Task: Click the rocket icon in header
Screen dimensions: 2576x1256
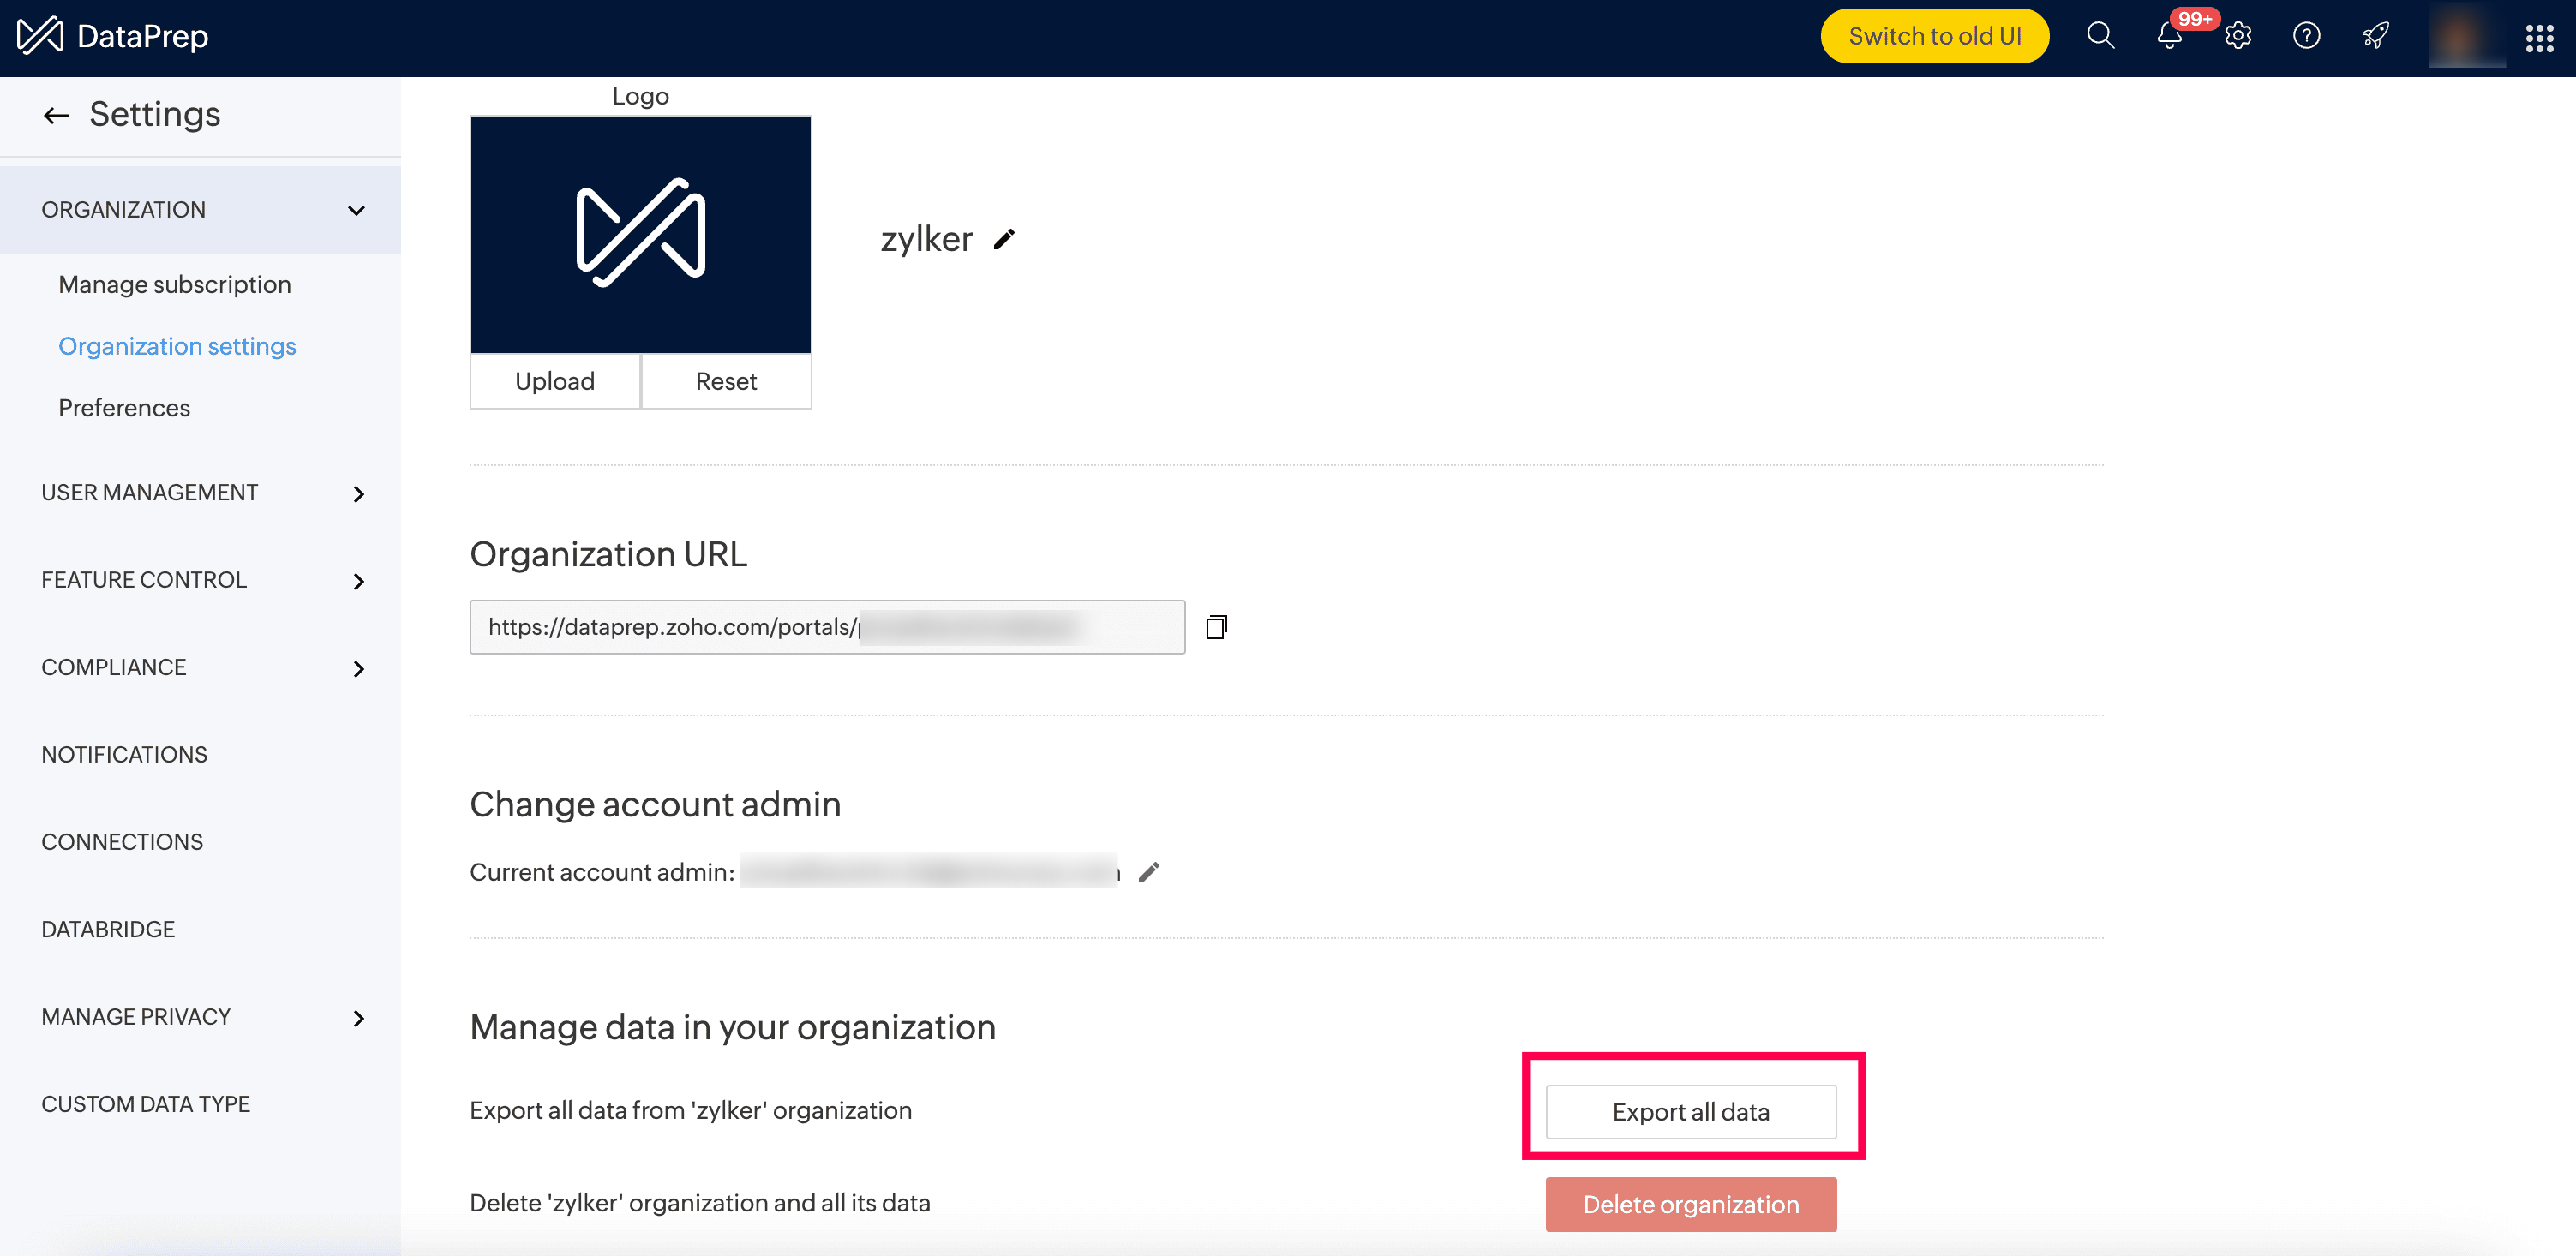Action: [x=2375, y=37]
